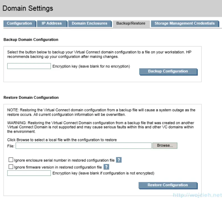Viewport: 222px width, 198px height.
Task: Switch to the Configuration tab
Action: point(19,24)
